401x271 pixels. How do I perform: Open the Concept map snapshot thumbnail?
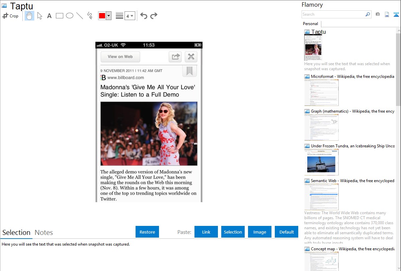(321, 261)
